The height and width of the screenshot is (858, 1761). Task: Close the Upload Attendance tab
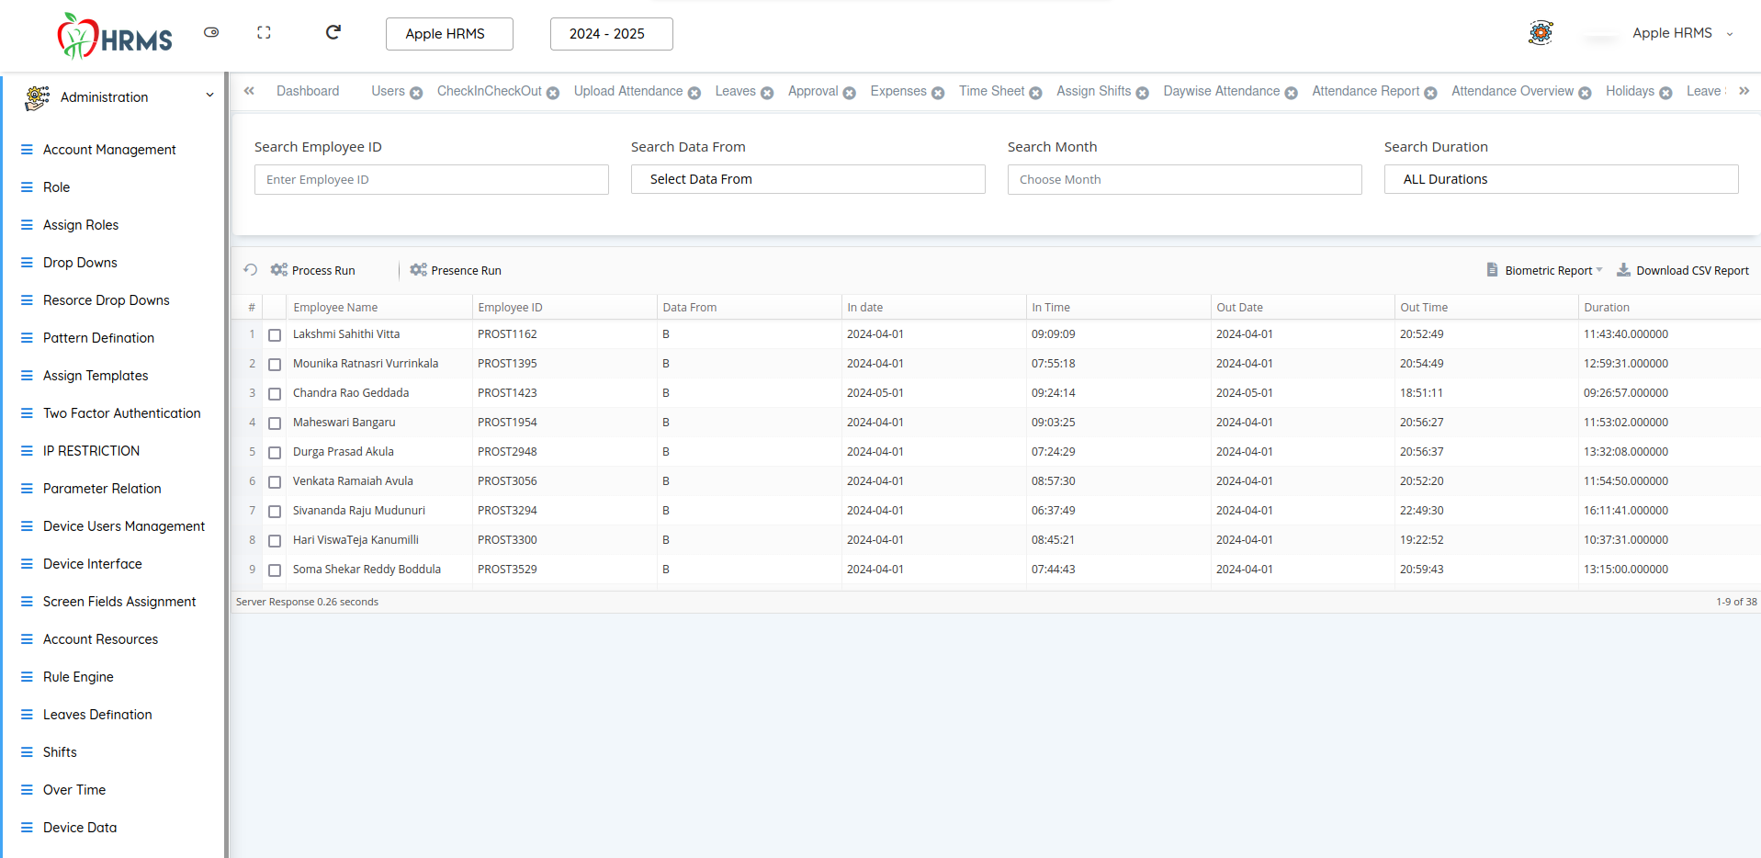pos(694,93)
